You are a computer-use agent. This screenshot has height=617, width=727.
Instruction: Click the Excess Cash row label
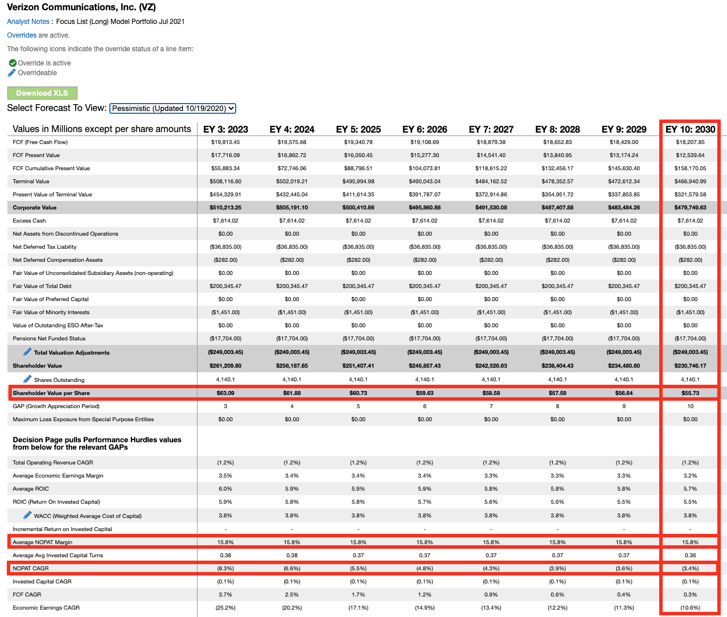(29, 221)
